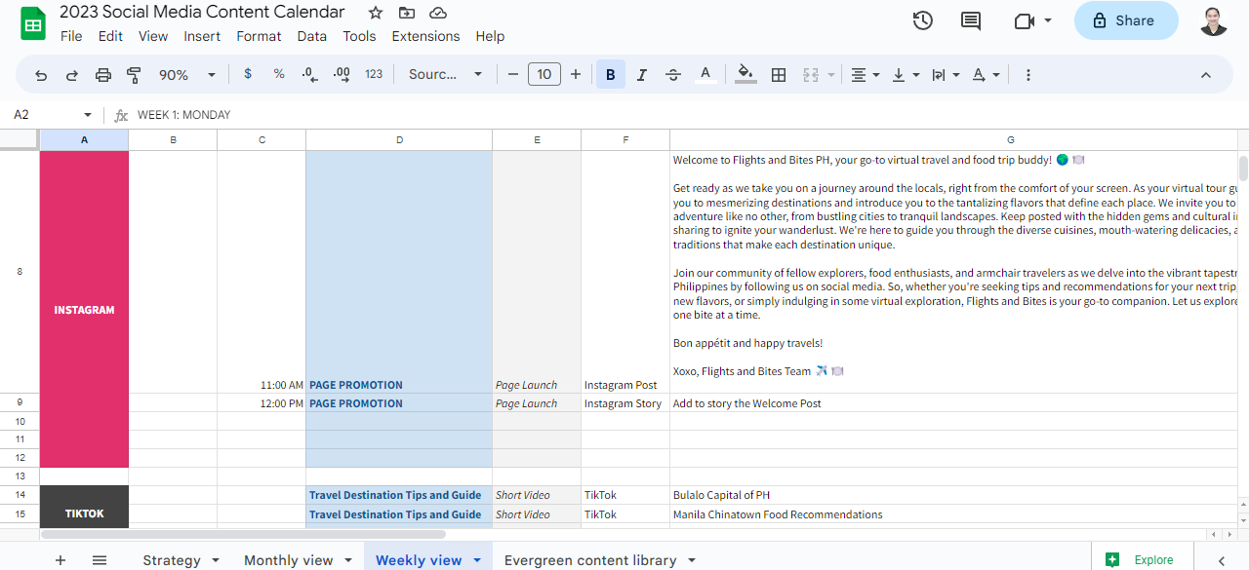Open the comments panel icon
This screenshot has height=570, width=1249.
971,20
